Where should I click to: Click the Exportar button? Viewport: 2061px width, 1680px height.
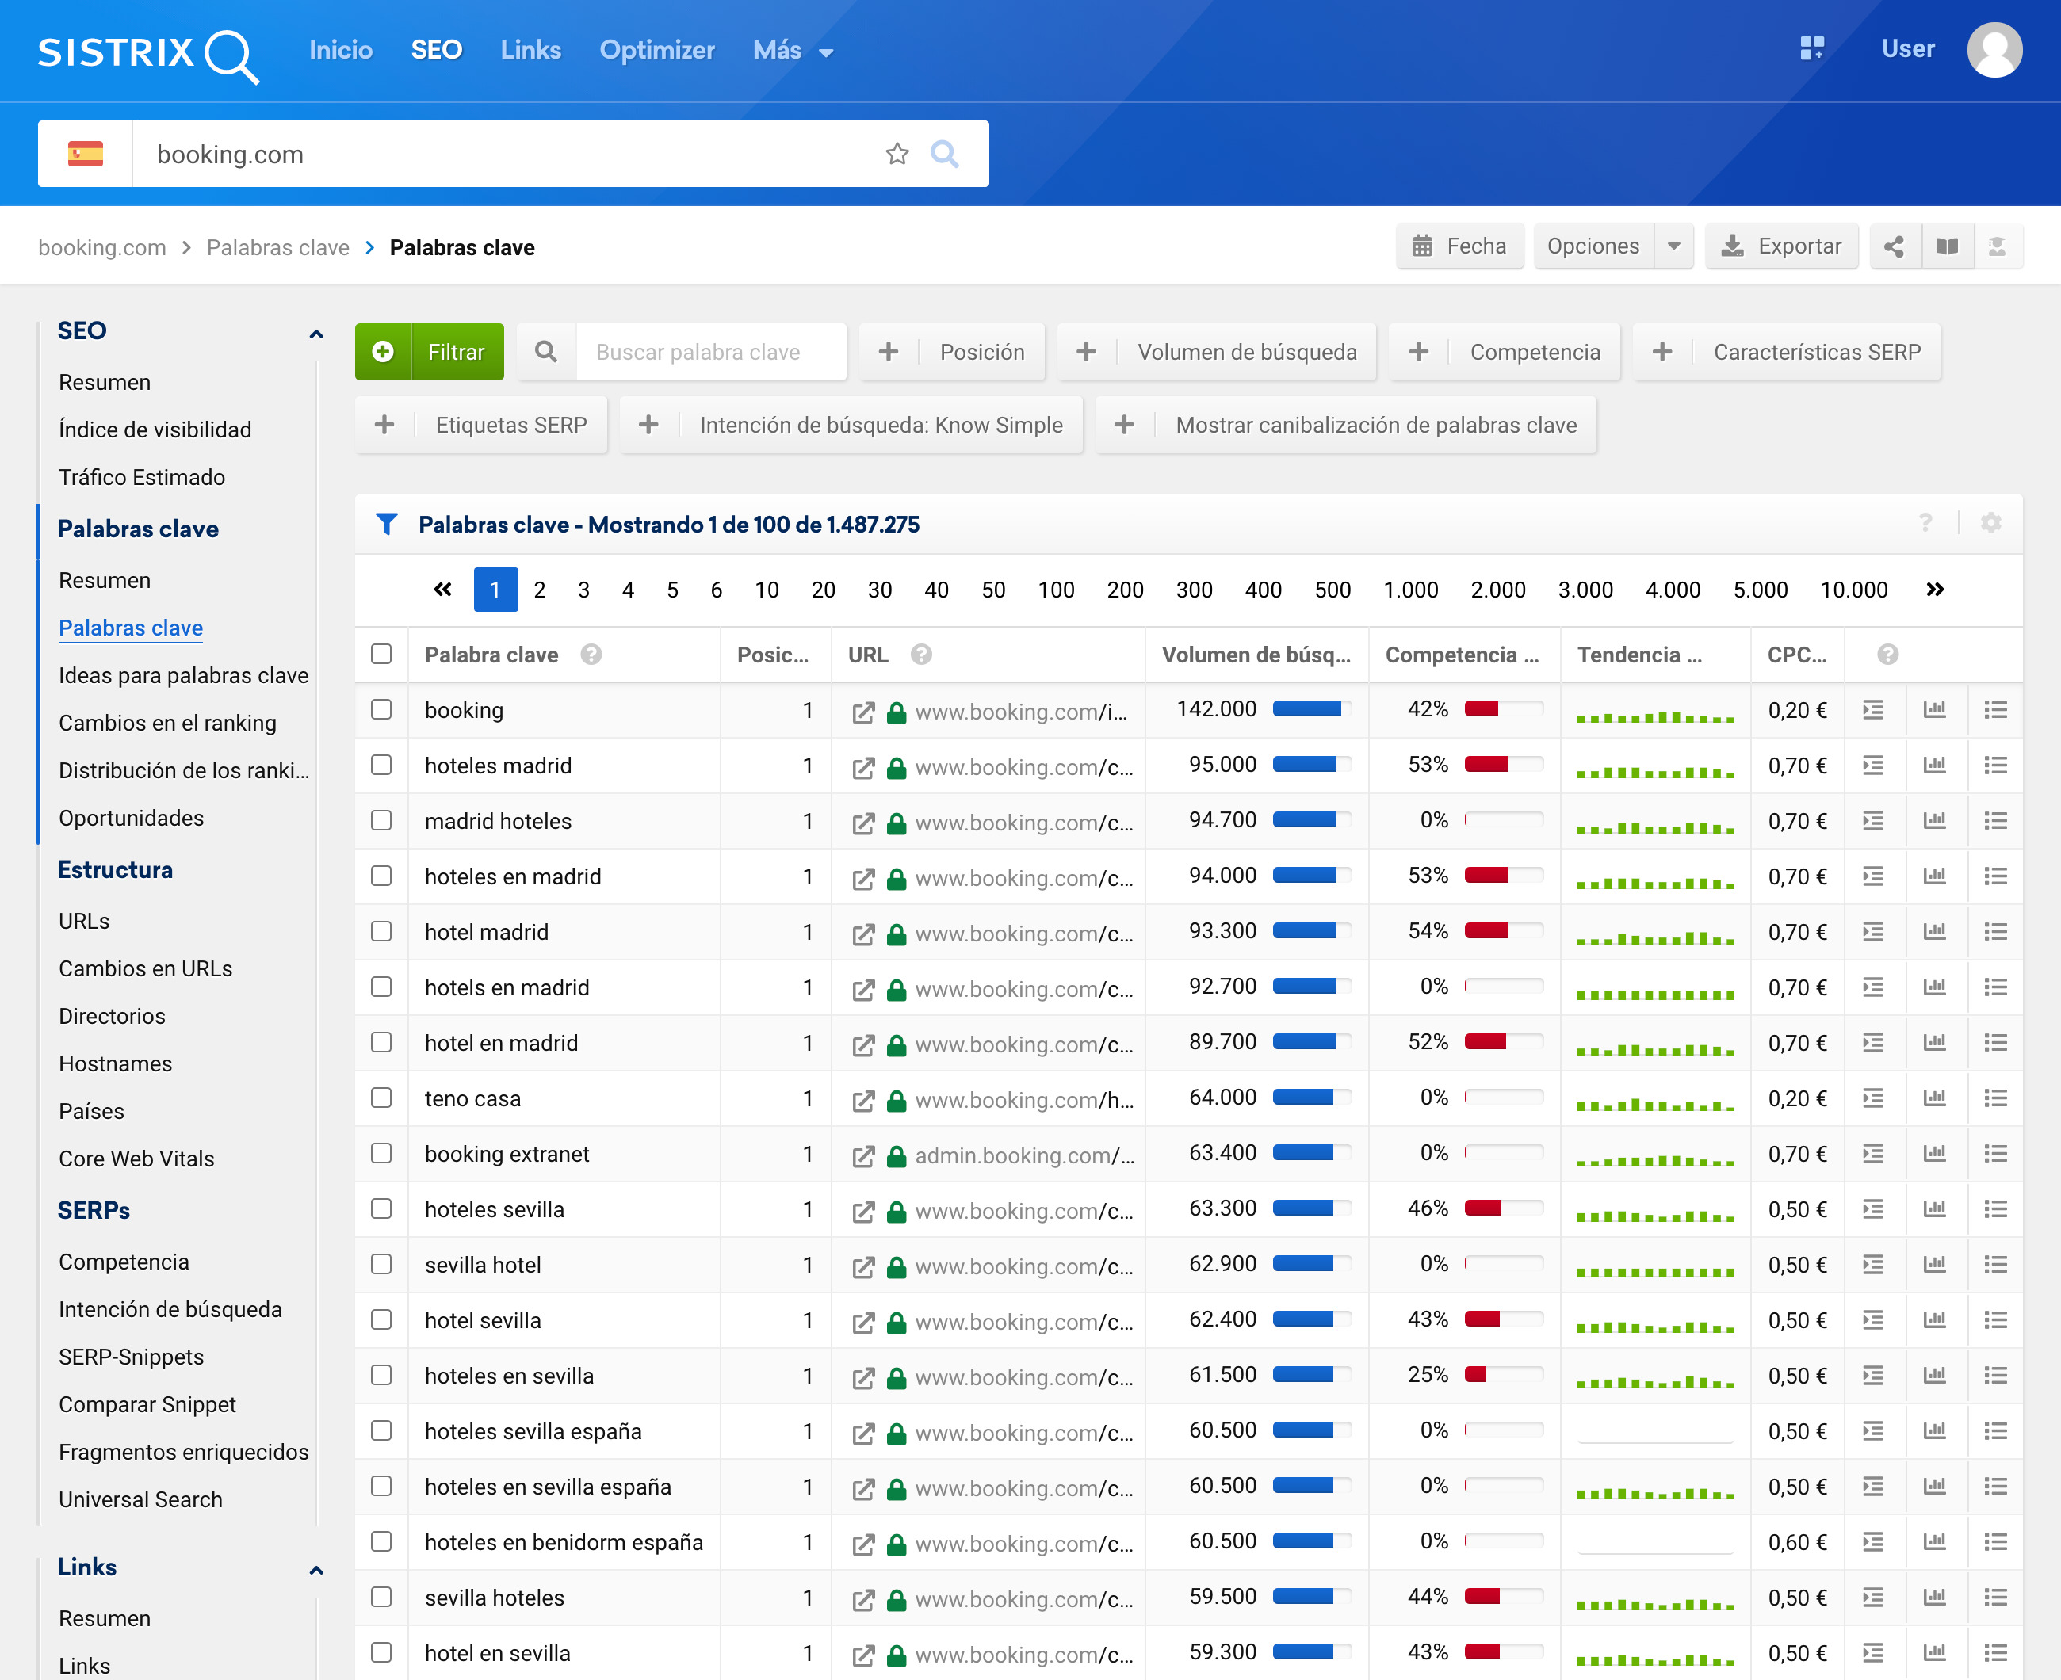coord(1781,246)
